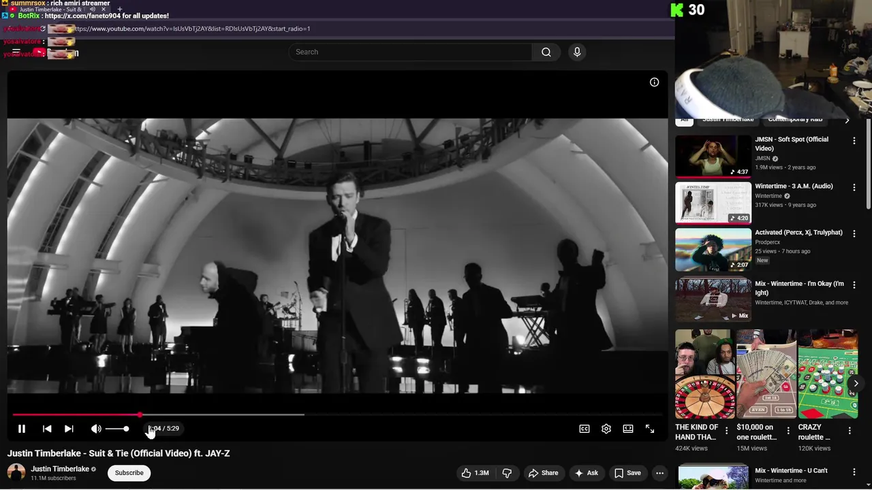
Task: Pause the video with the pause button
Action: click(22, 429)
